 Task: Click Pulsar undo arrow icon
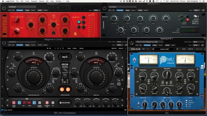[144, 49]
